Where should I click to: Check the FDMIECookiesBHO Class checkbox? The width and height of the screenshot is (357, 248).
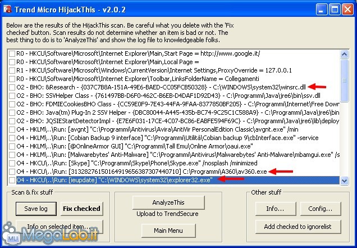(12, 104)
